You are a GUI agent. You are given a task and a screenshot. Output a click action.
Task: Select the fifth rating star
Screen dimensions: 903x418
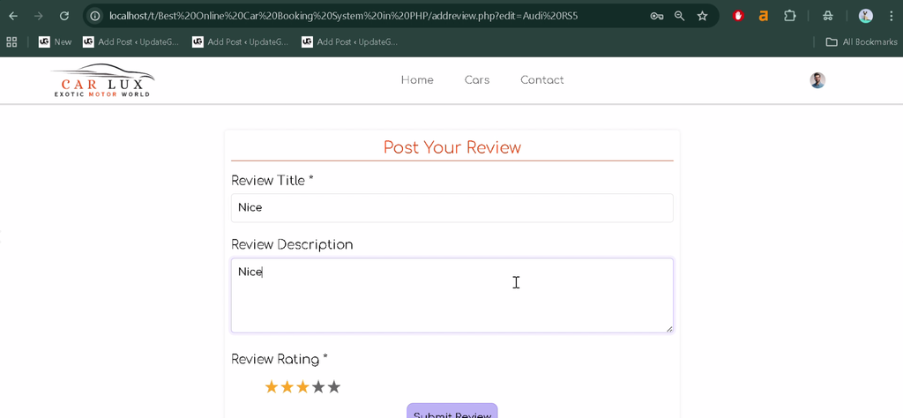[x=333, y=387]
